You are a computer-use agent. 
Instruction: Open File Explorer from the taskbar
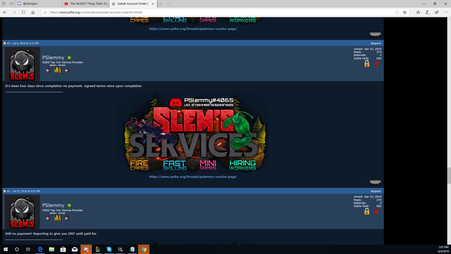click(x=51, y=249)
